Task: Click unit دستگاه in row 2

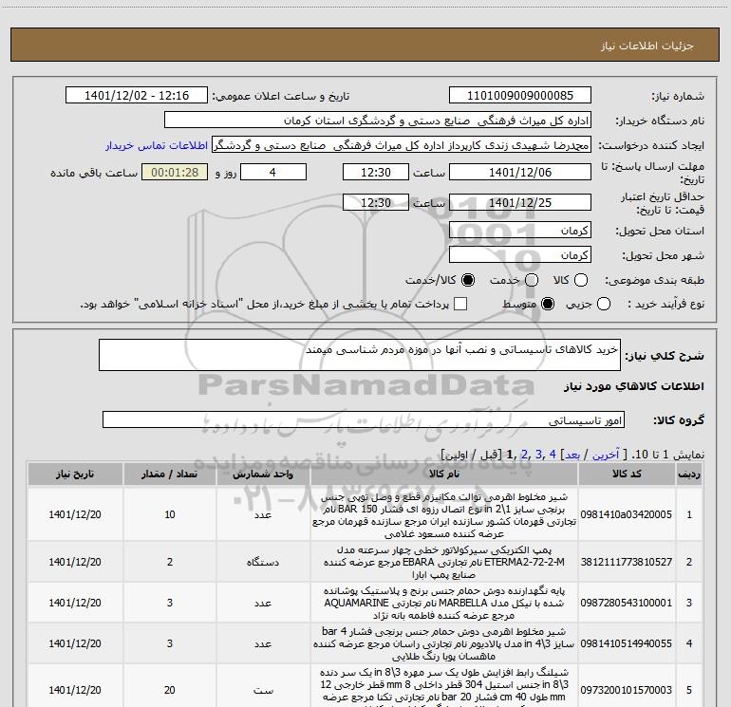Action: pyautogui.click(x=263, y=562)
